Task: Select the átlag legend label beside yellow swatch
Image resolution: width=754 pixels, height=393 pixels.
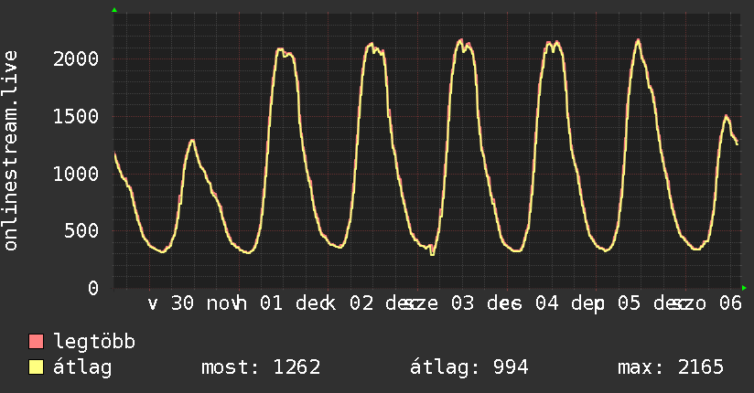Action: click(x=82, y=367)
